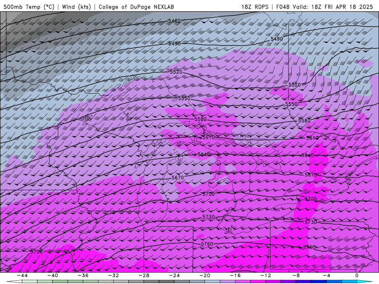This screenshot has height=284, width=379.
Task: Click the -4 colorbar tick label
Action: pos(326,275)
